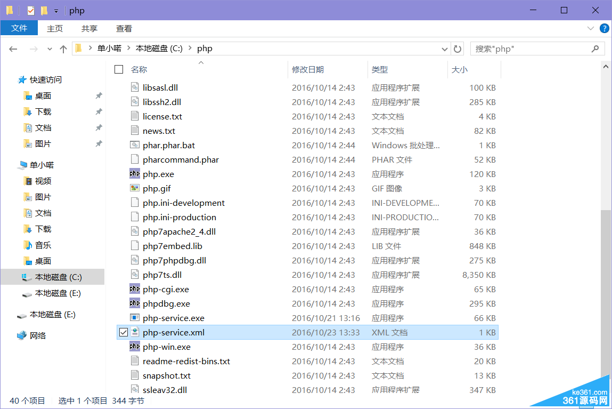Switch to the 查看 tab
The height and width of the screenshot is (409, 612).
[x=124, y=28]
